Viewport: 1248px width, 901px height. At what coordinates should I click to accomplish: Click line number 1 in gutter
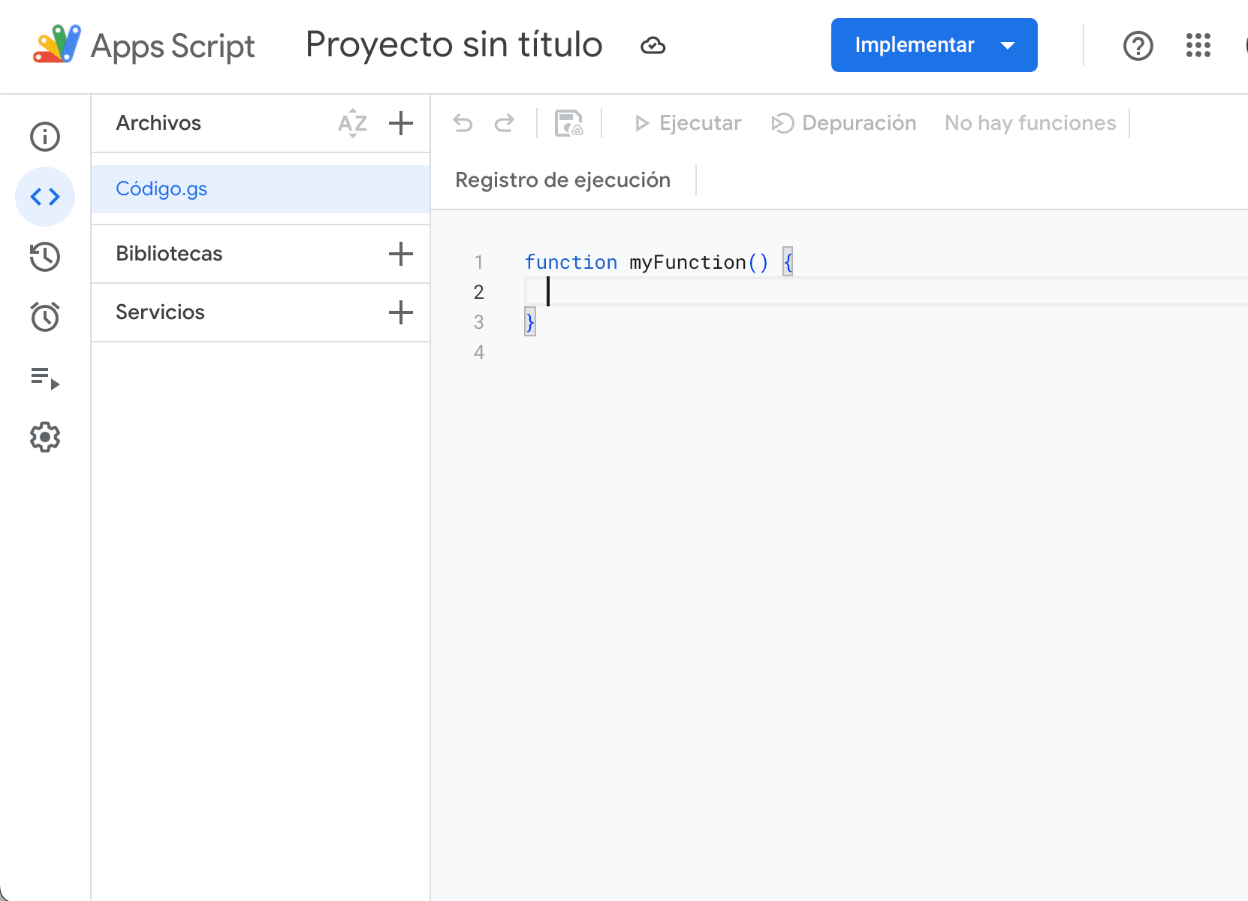tap(478, 262)
